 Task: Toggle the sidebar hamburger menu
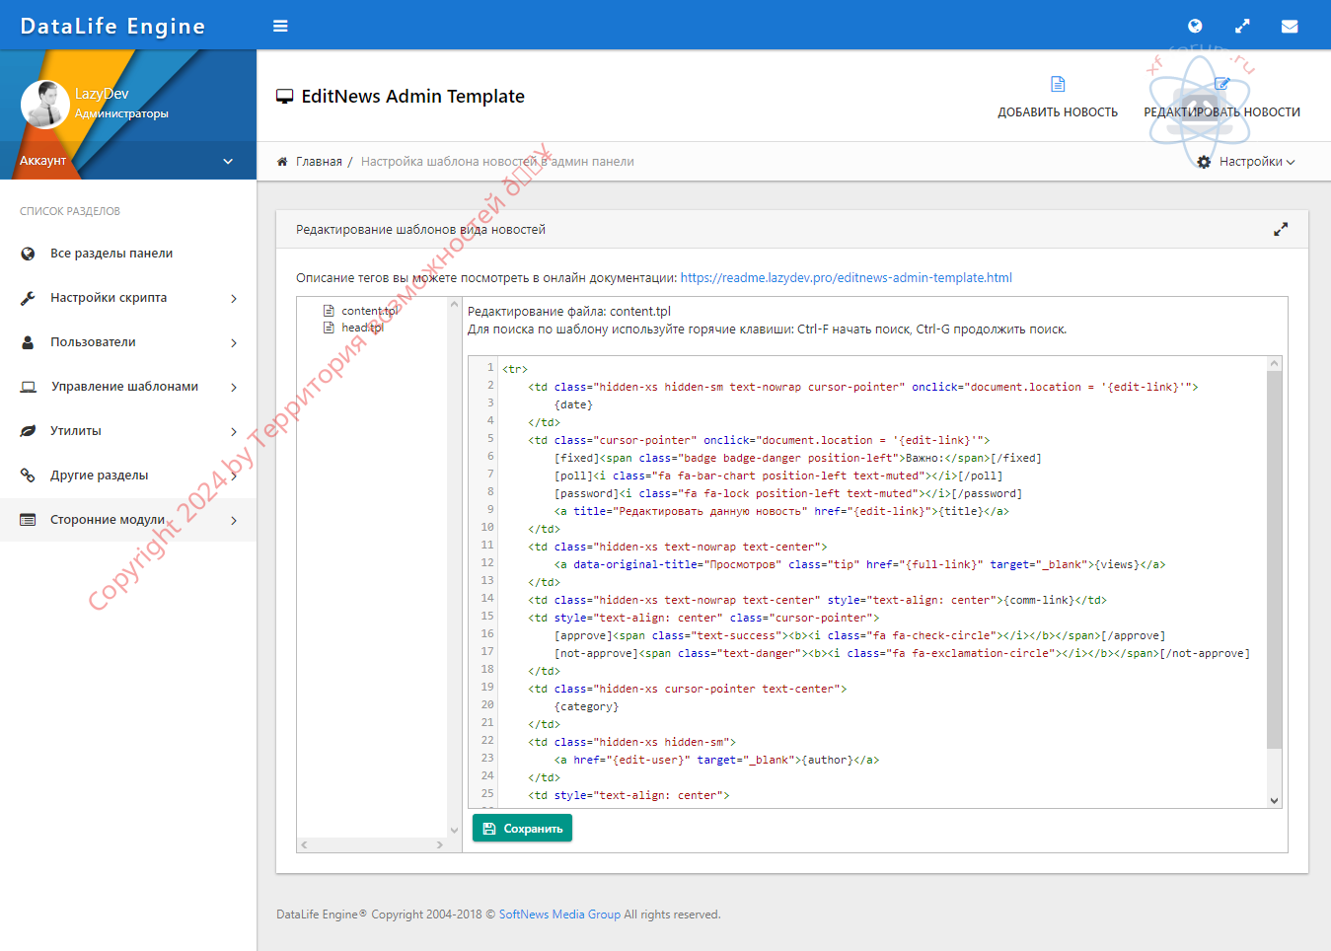coord(280,26)
